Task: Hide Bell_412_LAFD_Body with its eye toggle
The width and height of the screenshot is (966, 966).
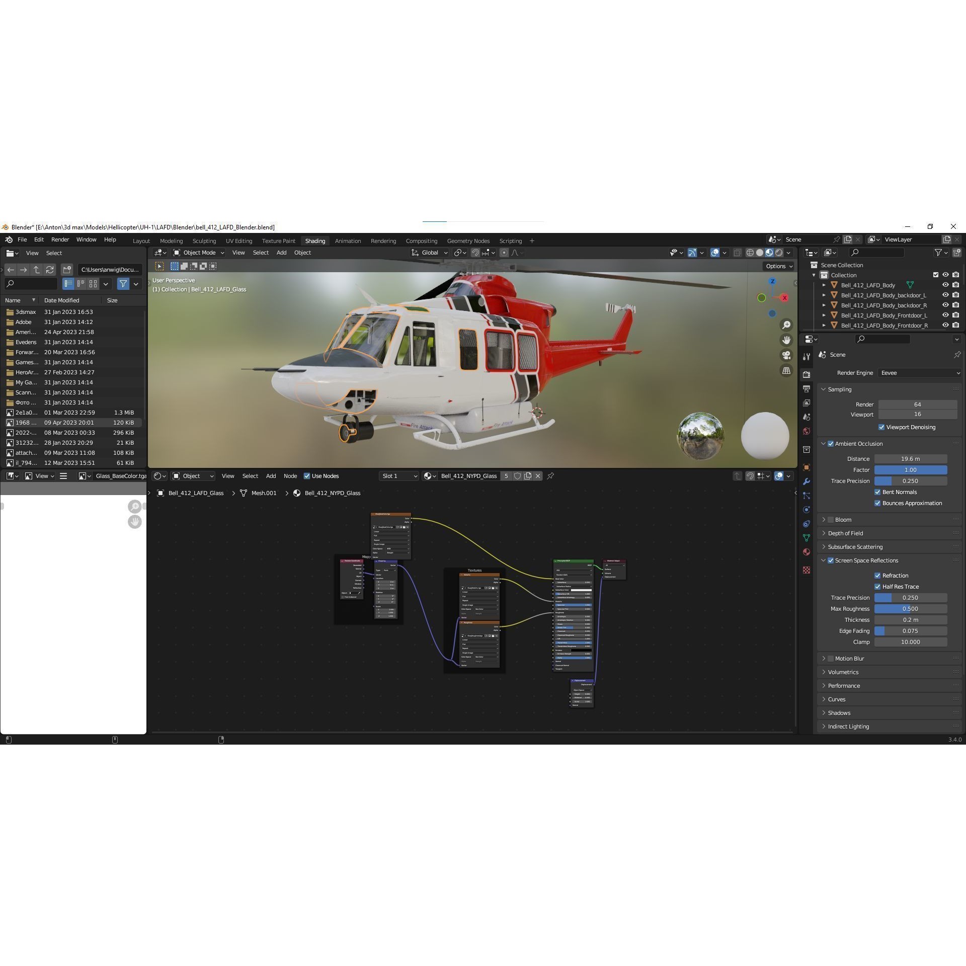Action: (x=945, y=285)
